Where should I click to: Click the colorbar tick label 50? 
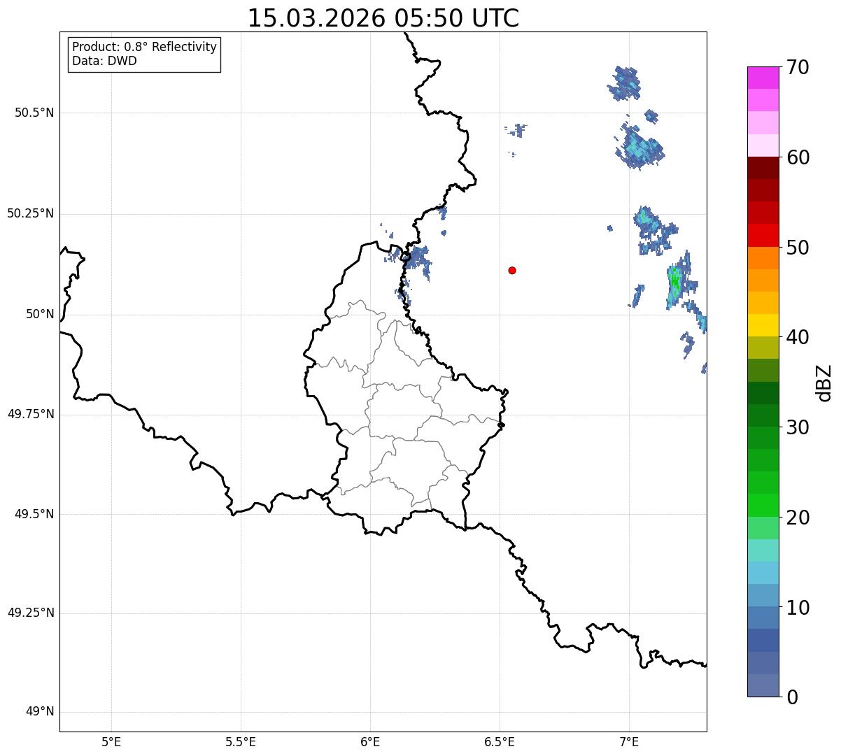[798, 248]
